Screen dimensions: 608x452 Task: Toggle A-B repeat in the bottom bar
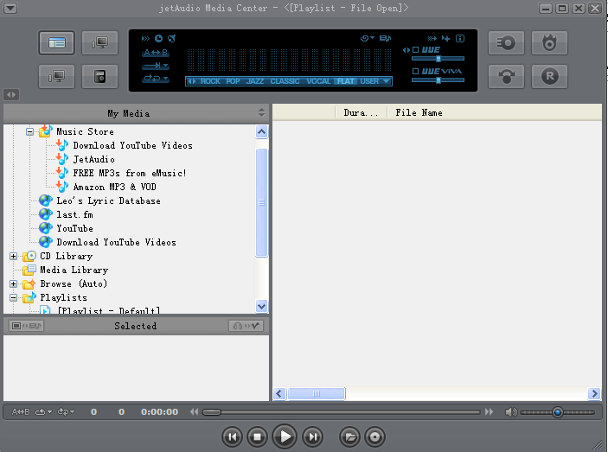click(x=21, y=412)
